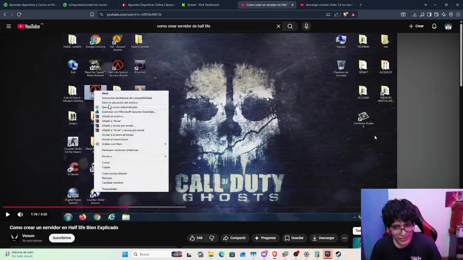Switch to descargar counter strike 1.6 tab
This screenshot has height=260, width=463.
(326, 5)
